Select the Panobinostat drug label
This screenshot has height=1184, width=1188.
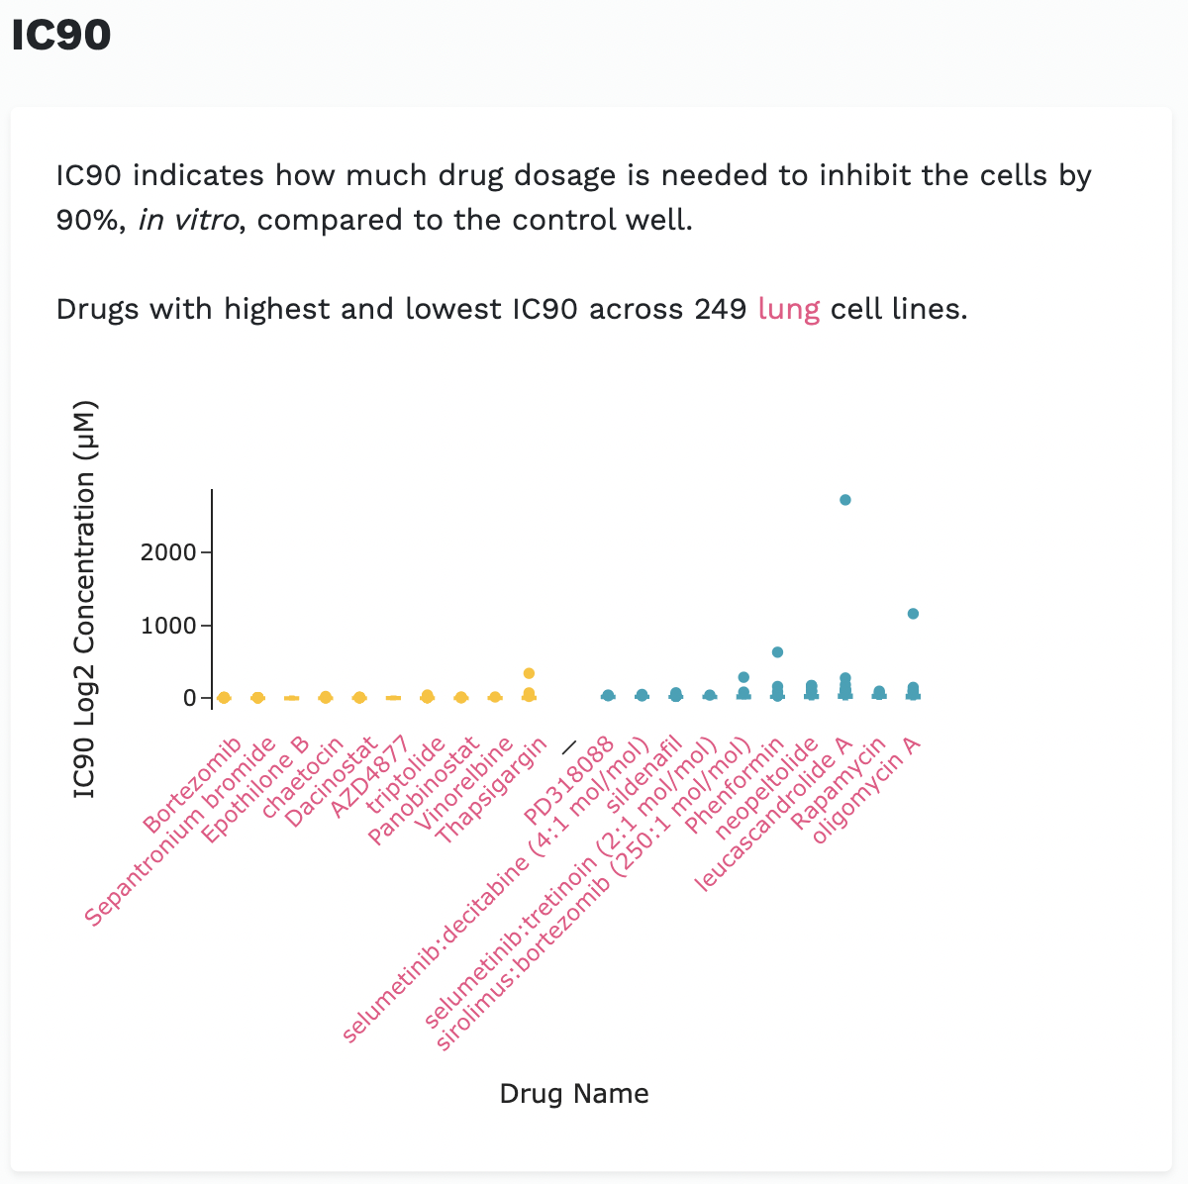425,790
